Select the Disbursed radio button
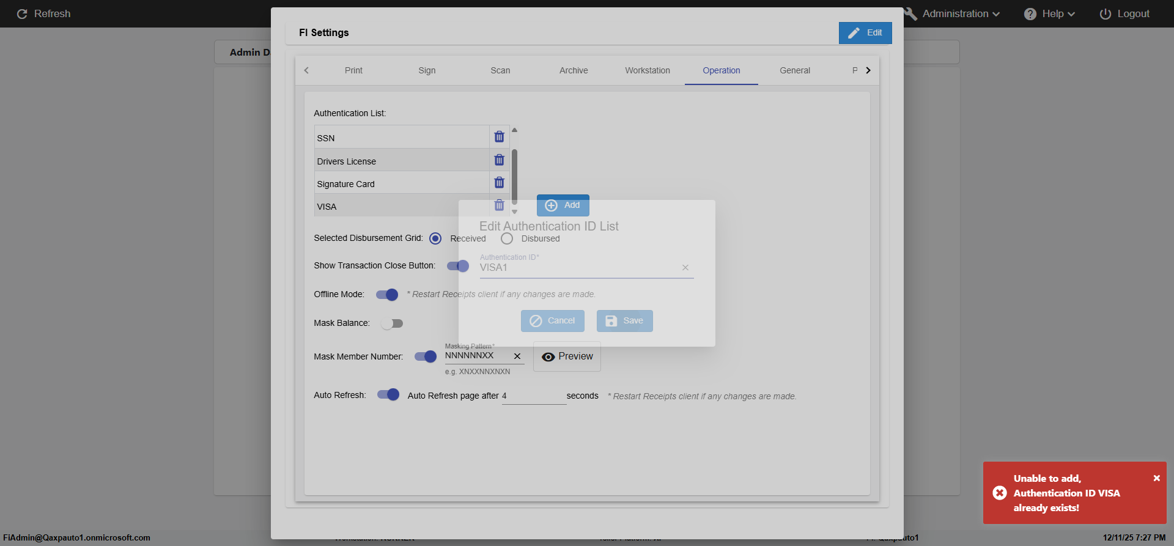 (507, 238)
